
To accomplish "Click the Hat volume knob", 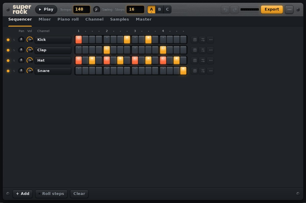I will pyautogui.click(x=30, y=61).
